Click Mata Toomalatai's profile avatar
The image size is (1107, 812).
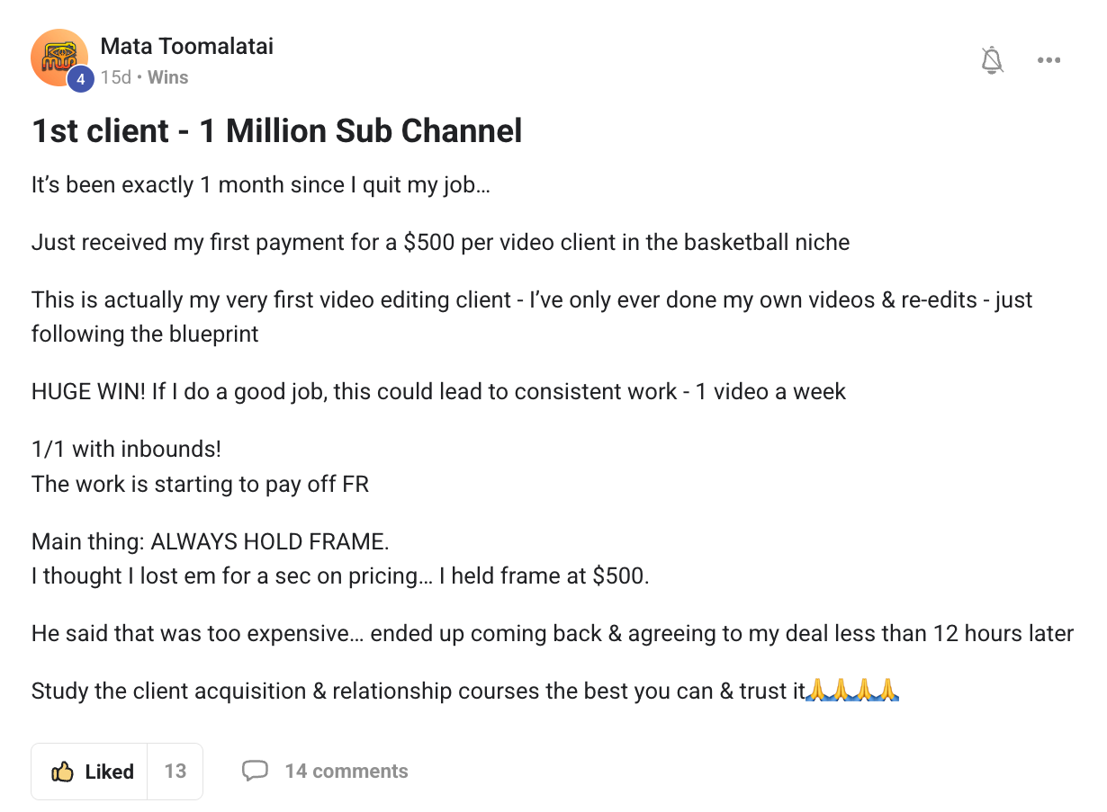[x=58, y=58]
